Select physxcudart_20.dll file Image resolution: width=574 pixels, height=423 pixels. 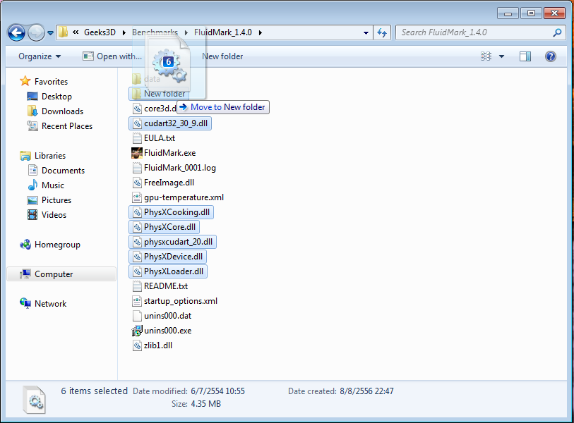point(172,242)
